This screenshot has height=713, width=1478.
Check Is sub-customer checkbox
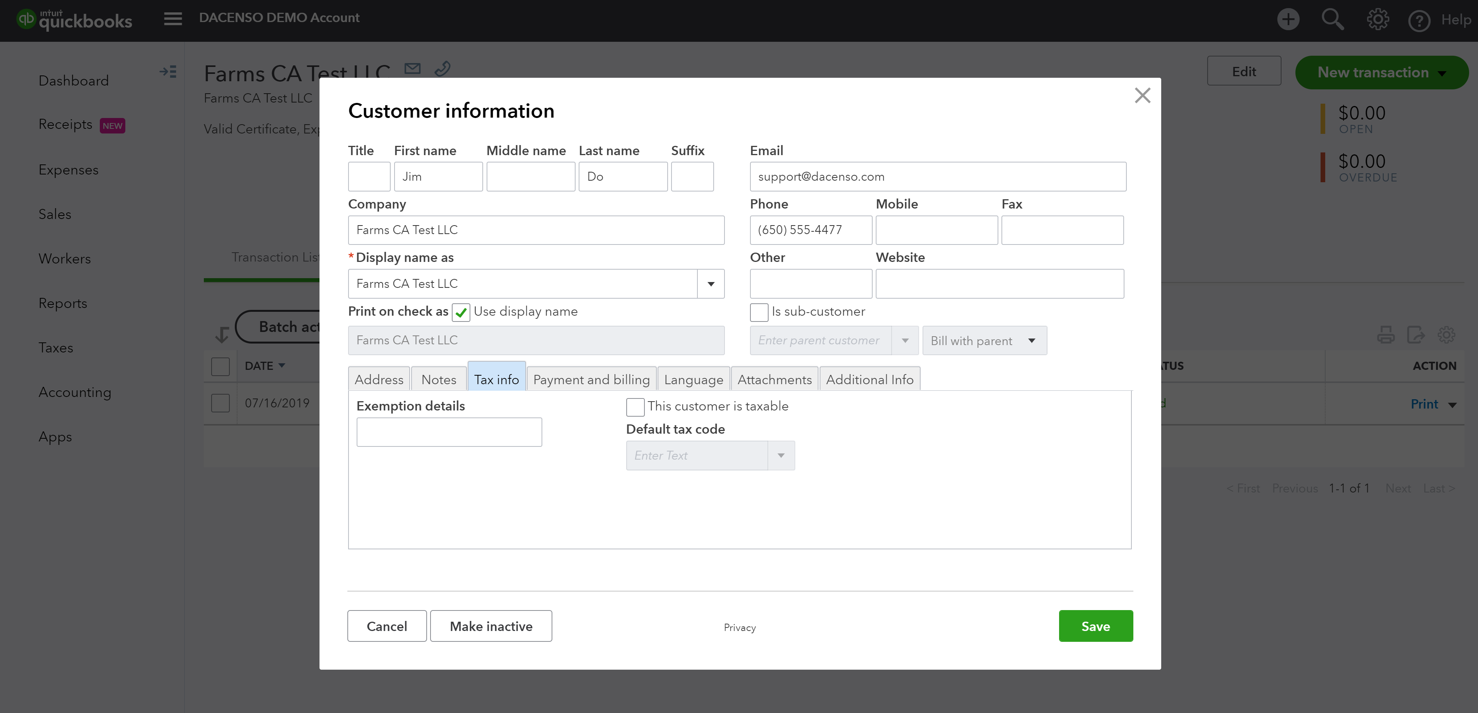759,312
